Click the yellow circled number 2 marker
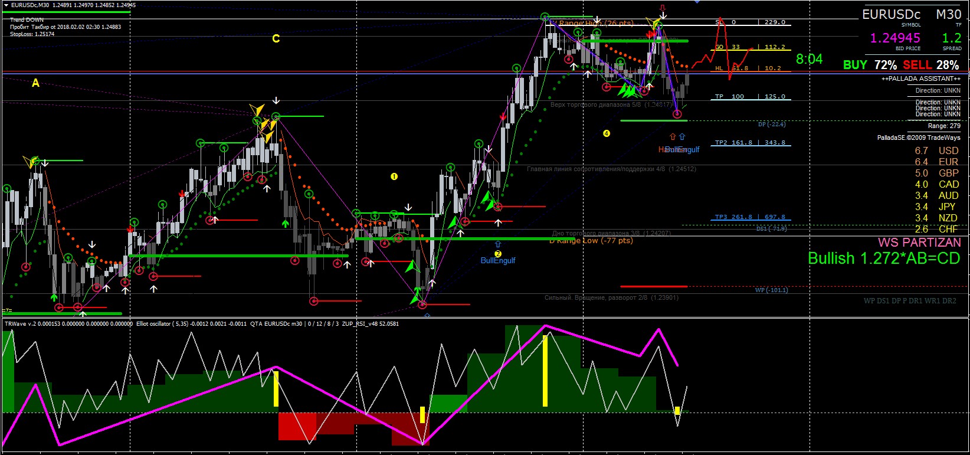The image size is (970, 455). coord(498,254)
